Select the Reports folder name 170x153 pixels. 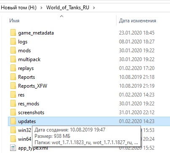tap(27, 77)
